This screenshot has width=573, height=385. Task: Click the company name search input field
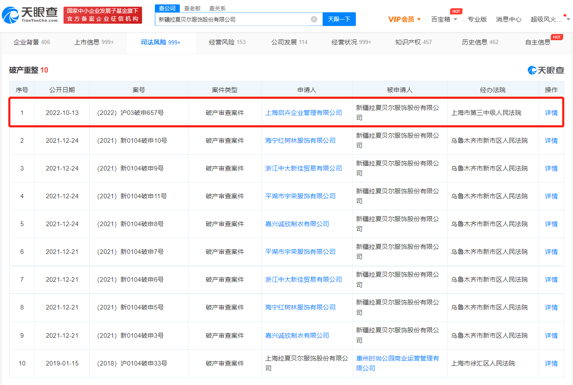(233, 19)
